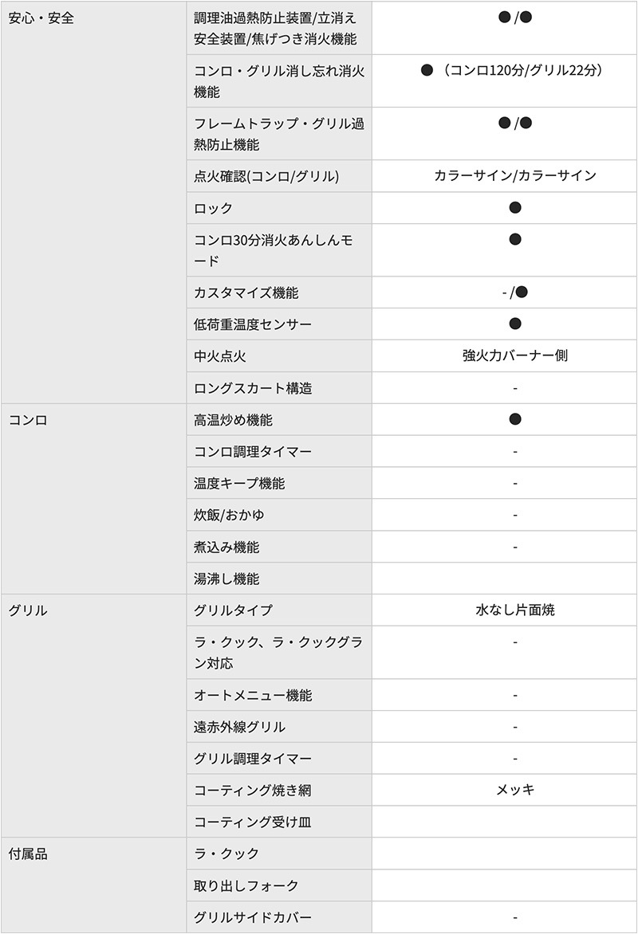
Task: Click the 安心・安全 category cell
Action: point(93,202)
